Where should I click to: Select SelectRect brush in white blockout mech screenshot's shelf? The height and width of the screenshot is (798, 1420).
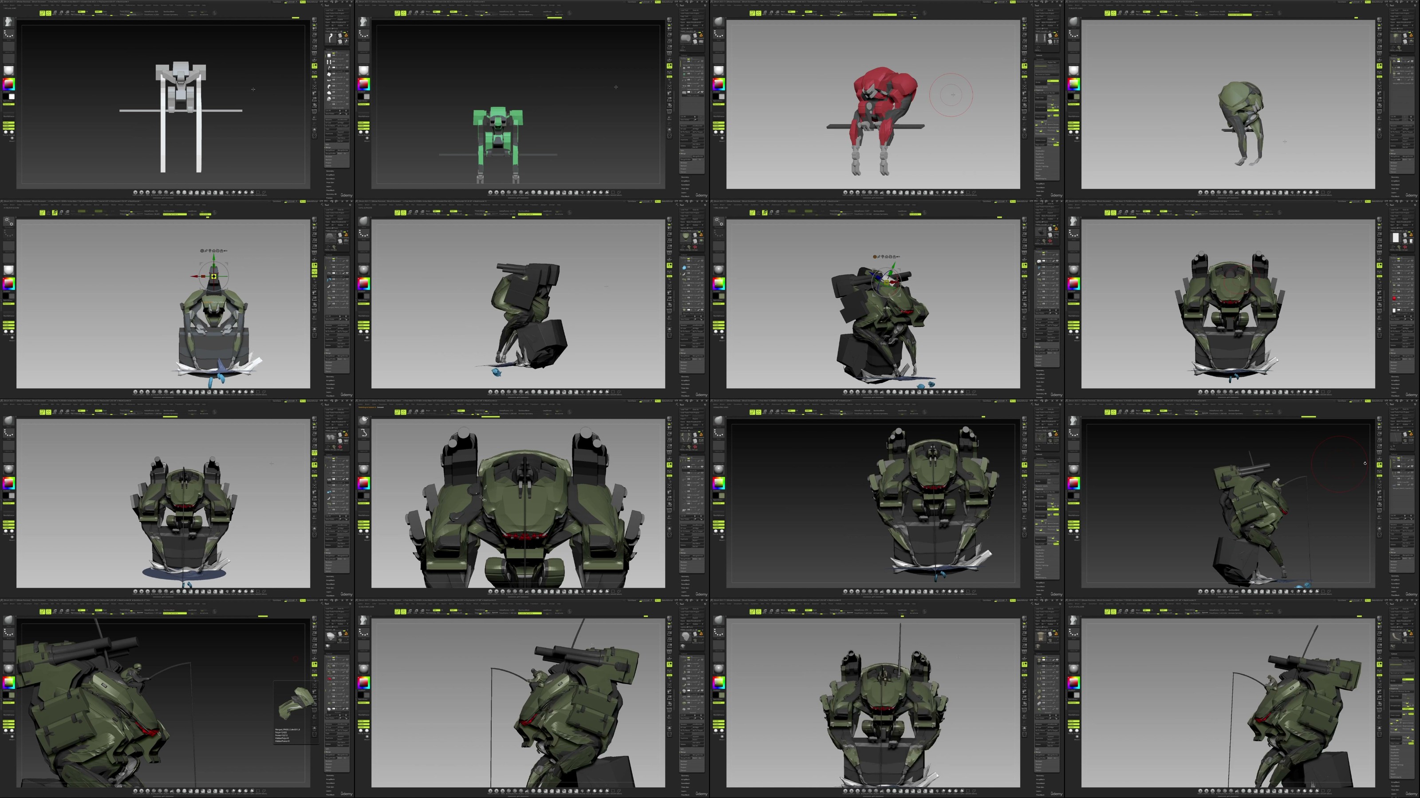(258, 193)
